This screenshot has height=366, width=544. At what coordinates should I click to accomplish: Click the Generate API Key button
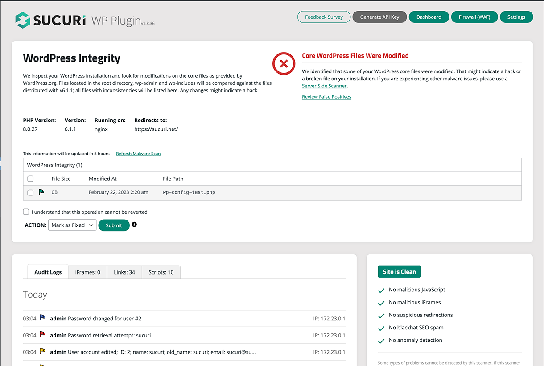coord(379,17)
